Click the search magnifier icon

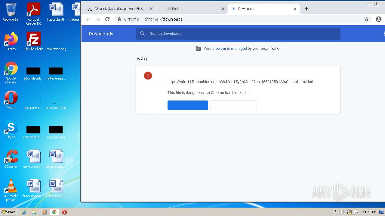tap(143, 34)
